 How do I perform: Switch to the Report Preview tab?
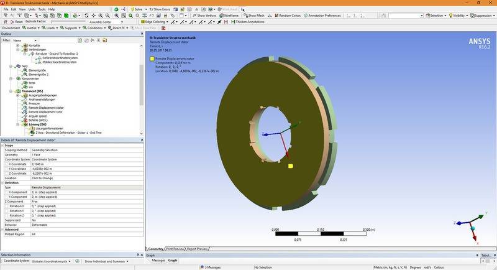click(197, 249)
